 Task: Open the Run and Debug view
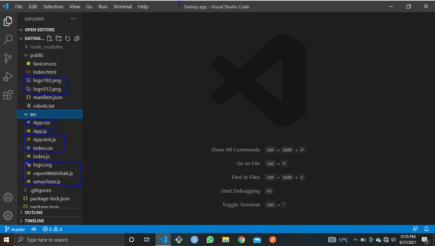pos(8,76)
